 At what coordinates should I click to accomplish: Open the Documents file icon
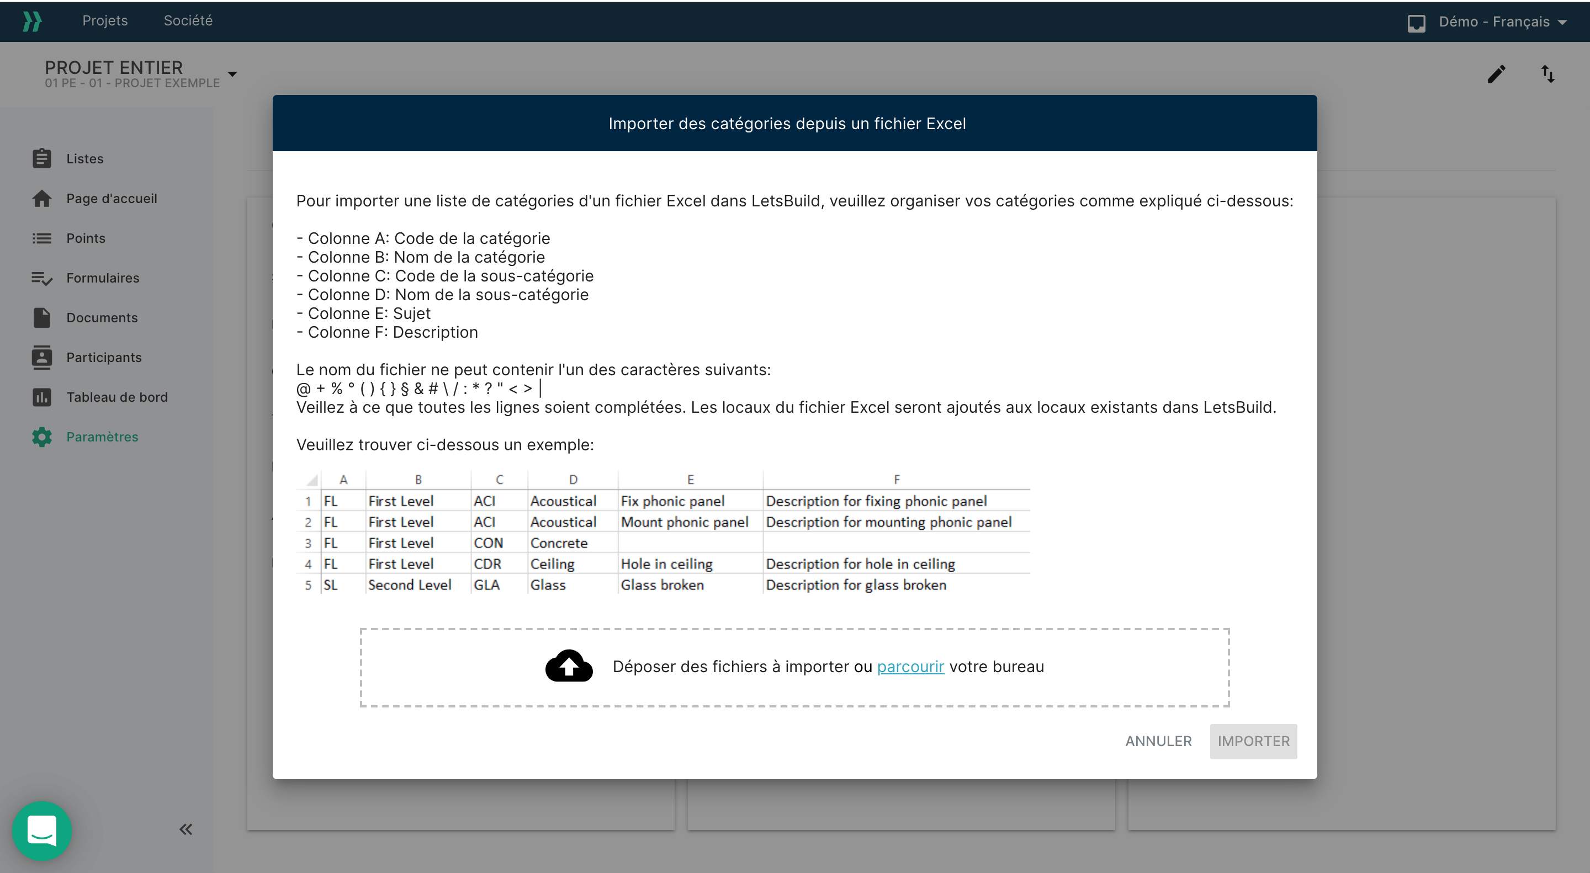pos(41,318)
